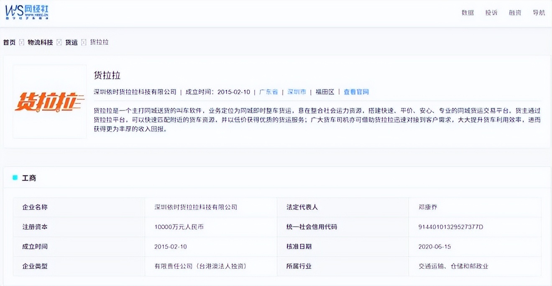Open the 查看官网 link
The height and width of the screenshot is (286, 552).
pos(356,92)
